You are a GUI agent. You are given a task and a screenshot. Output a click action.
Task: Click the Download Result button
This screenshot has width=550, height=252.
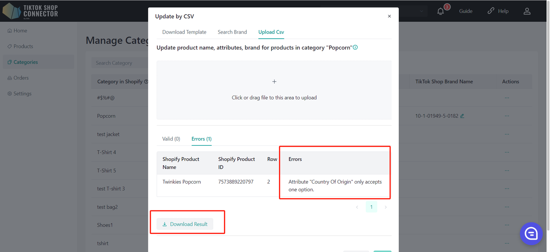(185, 224)
